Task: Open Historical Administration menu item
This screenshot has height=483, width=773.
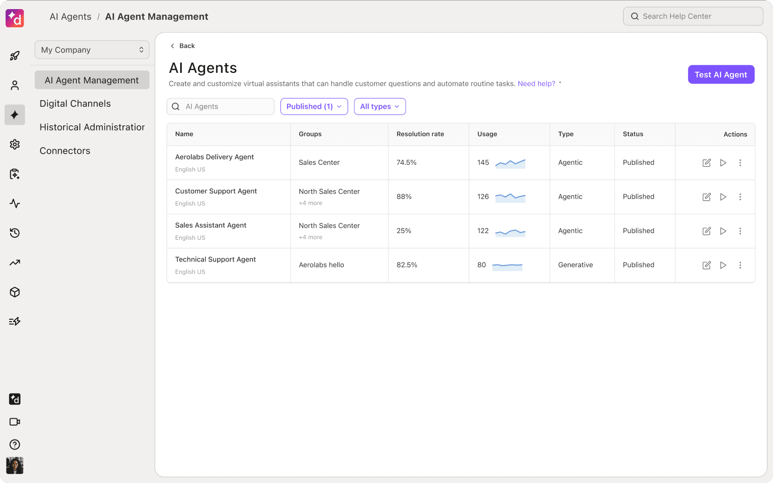Action: tap(92, 127)
